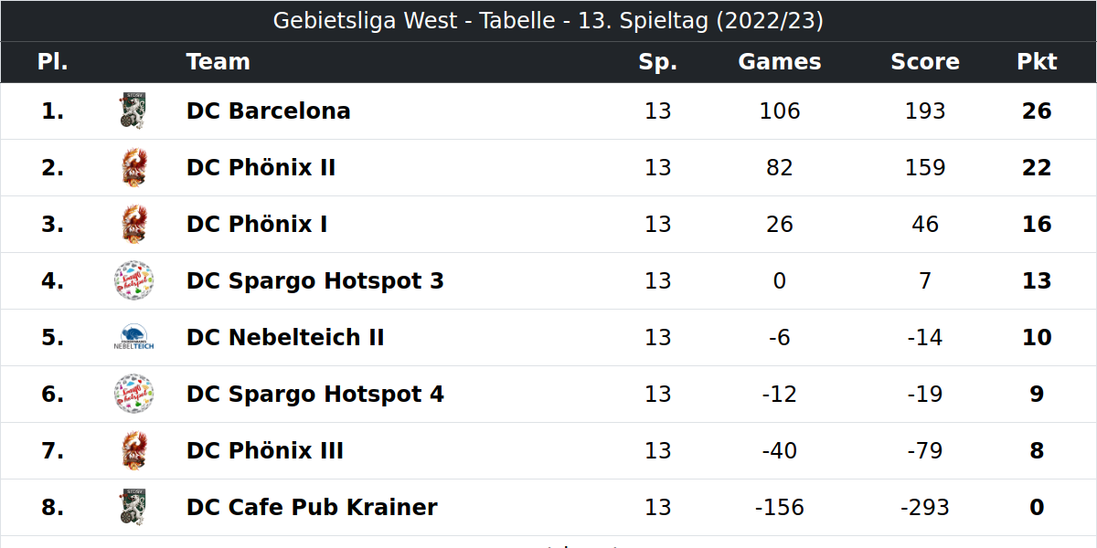Click the Pkt column header
1097x548 pixels.
pyautogui.click(x=1037, y=62)
